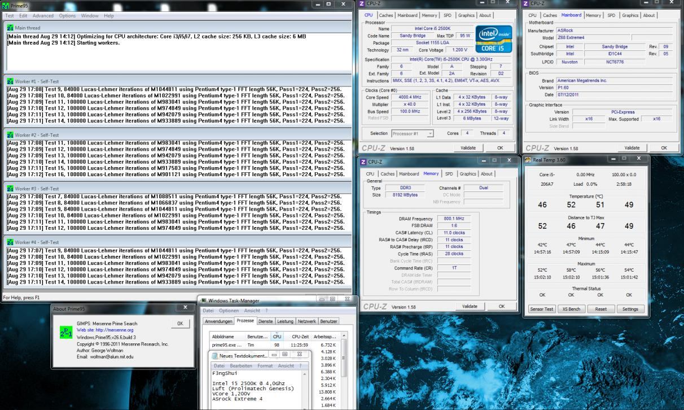
Task: Click OK in About Prime95 dialog
Action: tap(180, 324)
